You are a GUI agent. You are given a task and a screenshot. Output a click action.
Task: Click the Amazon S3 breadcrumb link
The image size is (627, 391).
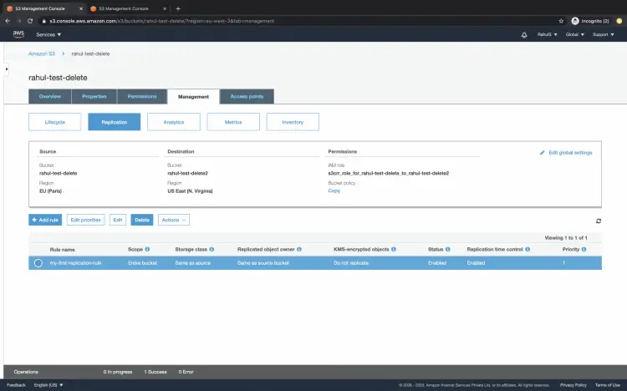pyautogui.click(x=42, y=53)
